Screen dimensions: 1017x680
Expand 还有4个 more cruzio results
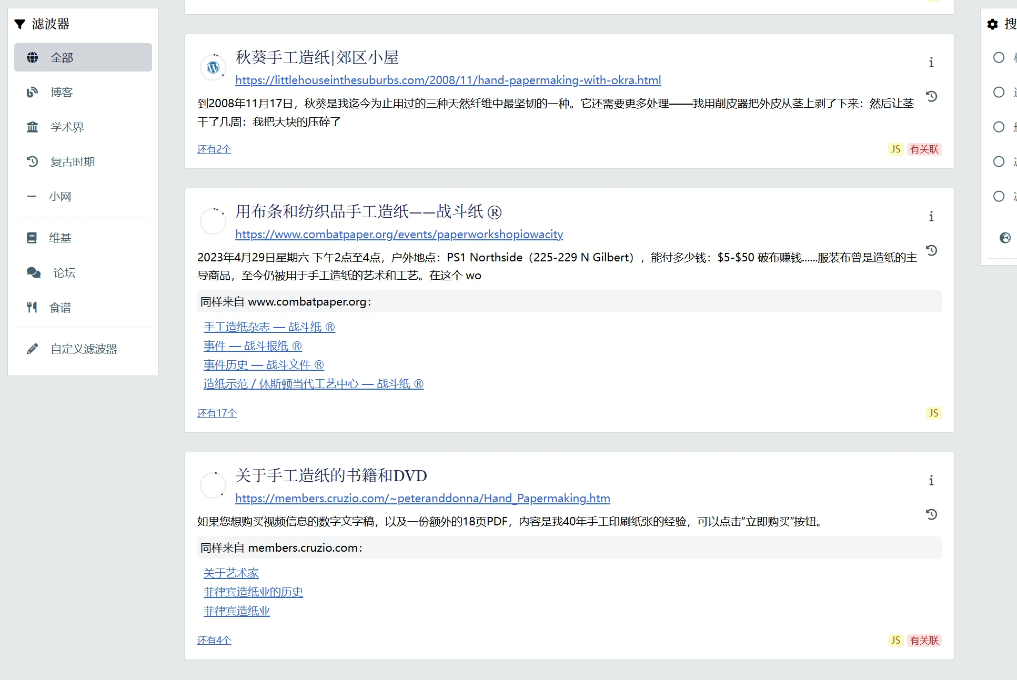click(x=214, y=640)
